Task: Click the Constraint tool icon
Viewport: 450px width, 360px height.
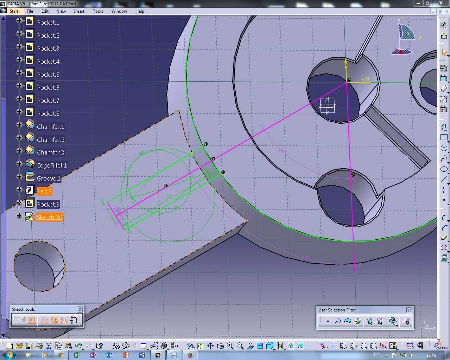Action: coord(444,78)
